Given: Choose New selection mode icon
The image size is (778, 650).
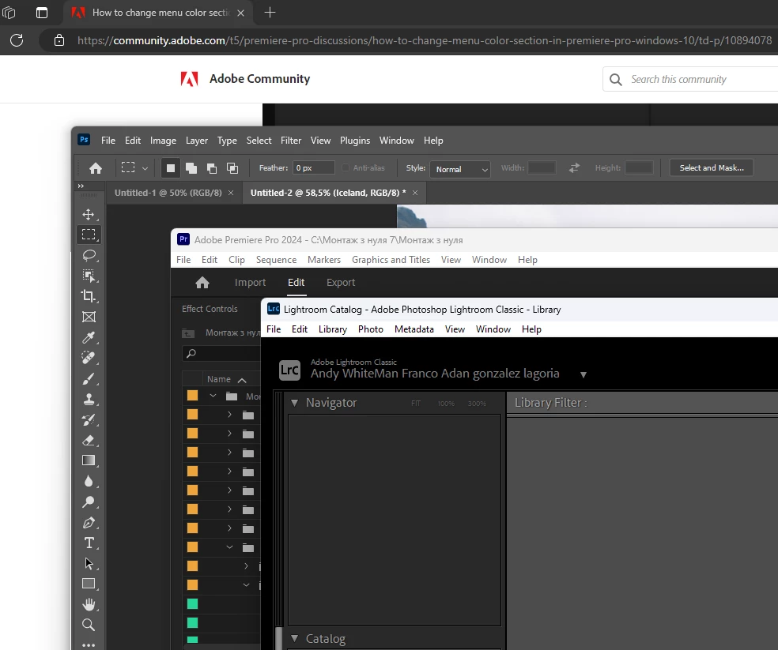Looking at the screenshot, I should (x=170, y=168).
